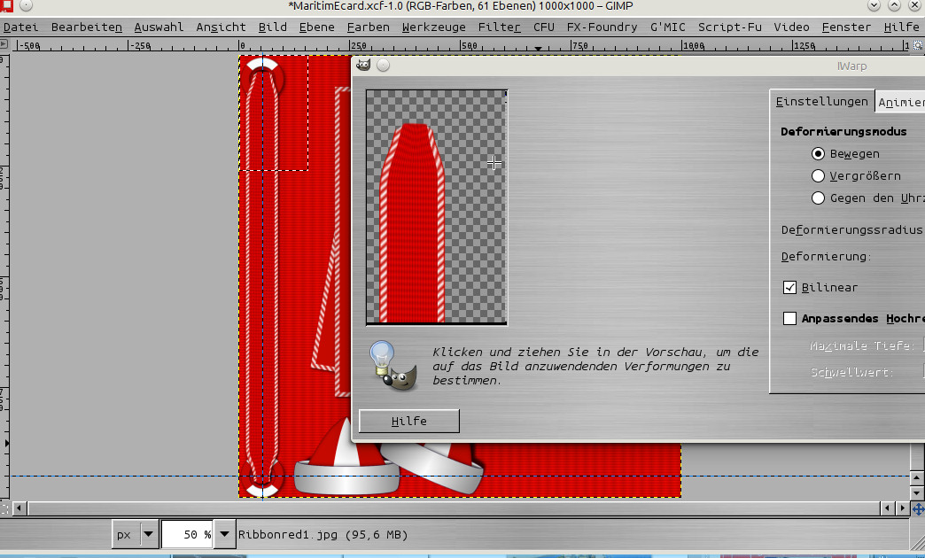Click the IWarp dialog's Wilber window icon

[363, 65]
